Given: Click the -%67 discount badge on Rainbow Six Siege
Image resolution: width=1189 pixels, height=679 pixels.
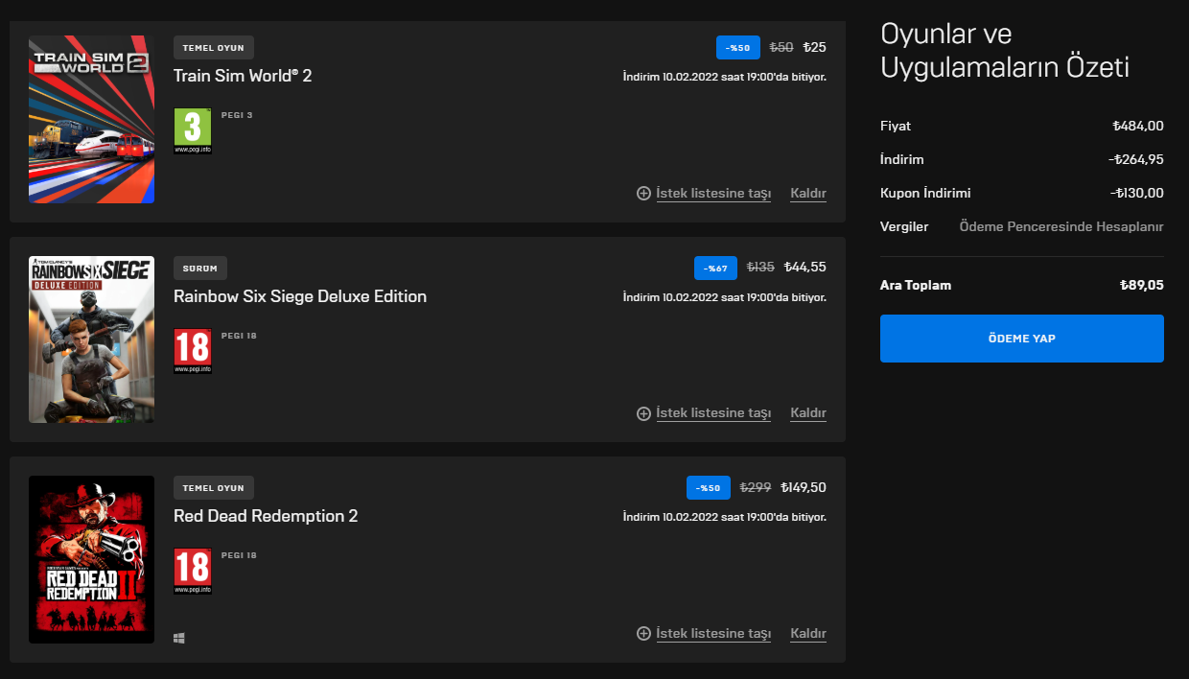Looking at the screenshot, I should [x=716, y=268].
